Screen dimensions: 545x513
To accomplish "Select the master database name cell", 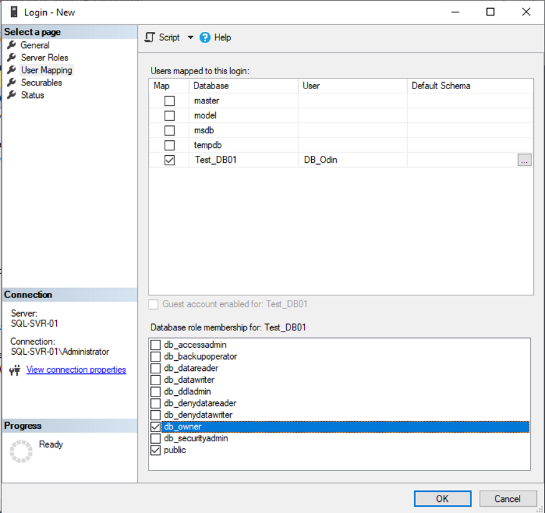I will [244, 101].
